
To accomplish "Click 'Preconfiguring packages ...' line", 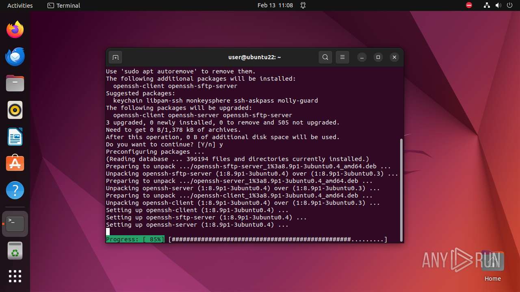I will (x=156, y=152).
